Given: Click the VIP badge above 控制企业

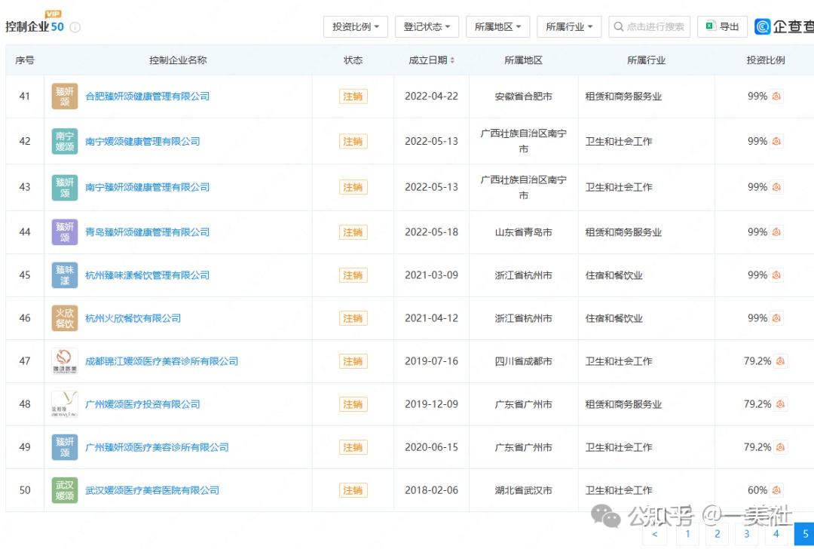Looking at the screenshot, I should (53, 12).
